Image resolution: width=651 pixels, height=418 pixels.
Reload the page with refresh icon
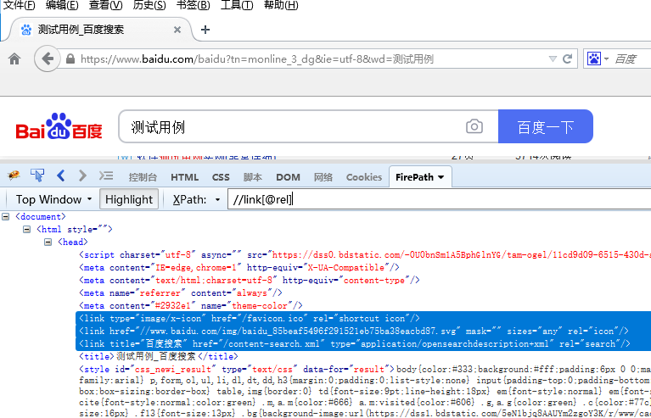pyautogui.click(x=567, y=59)
